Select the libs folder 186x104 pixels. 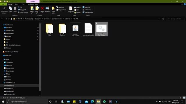[x=49, y=29]
